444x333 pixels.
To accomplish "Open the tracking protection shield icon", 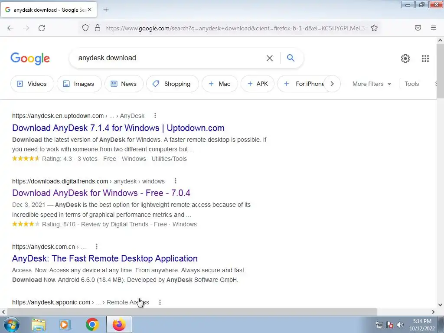I will coord(85,28).
